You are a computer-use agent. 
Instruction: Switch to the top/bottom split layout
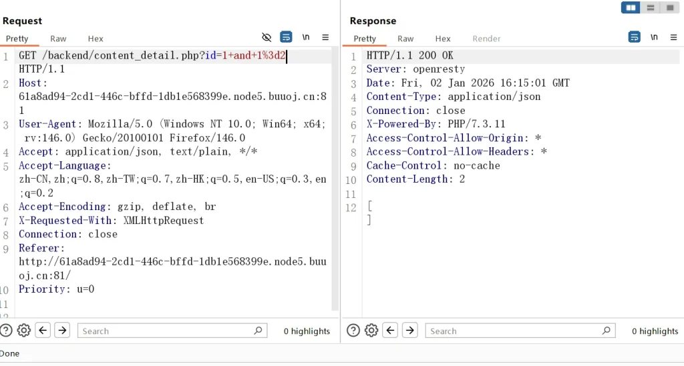(650, 7)
